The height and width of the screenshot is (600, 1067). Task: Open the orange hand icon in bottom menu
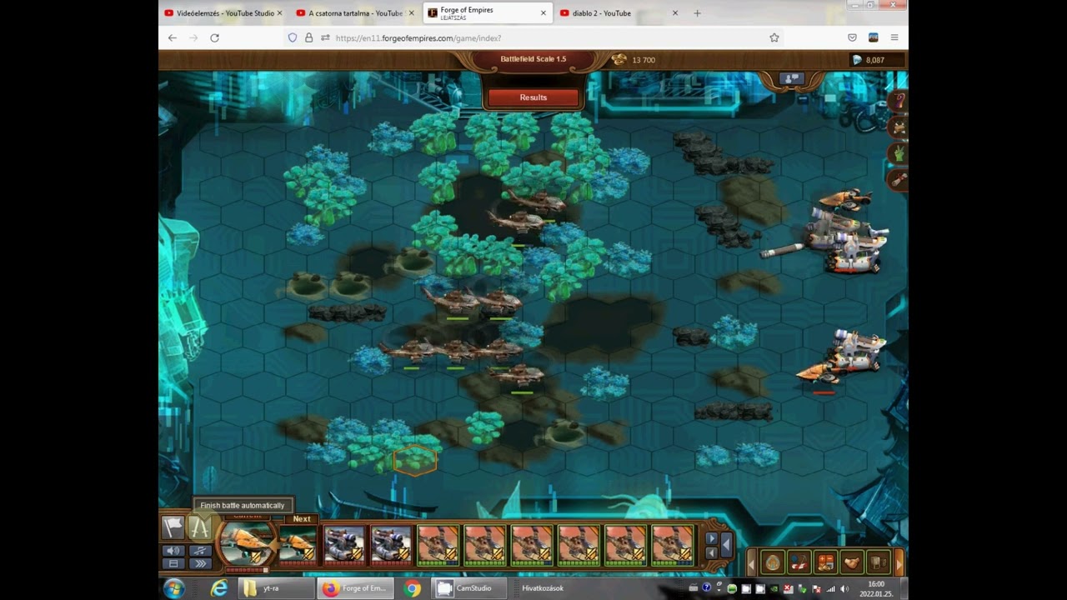(x=852, y=562)
